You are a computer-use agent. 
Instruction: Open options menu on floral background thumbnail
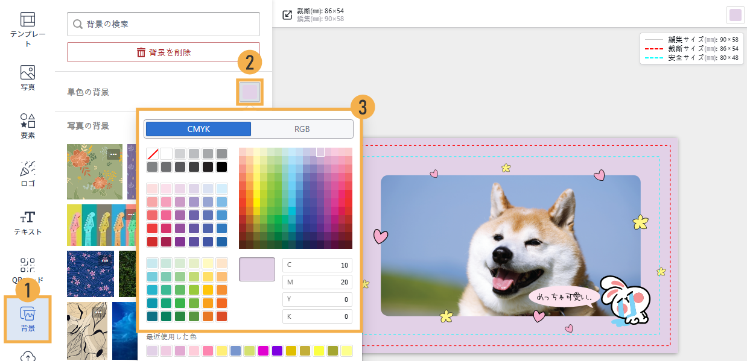click(x=114, y=154)
